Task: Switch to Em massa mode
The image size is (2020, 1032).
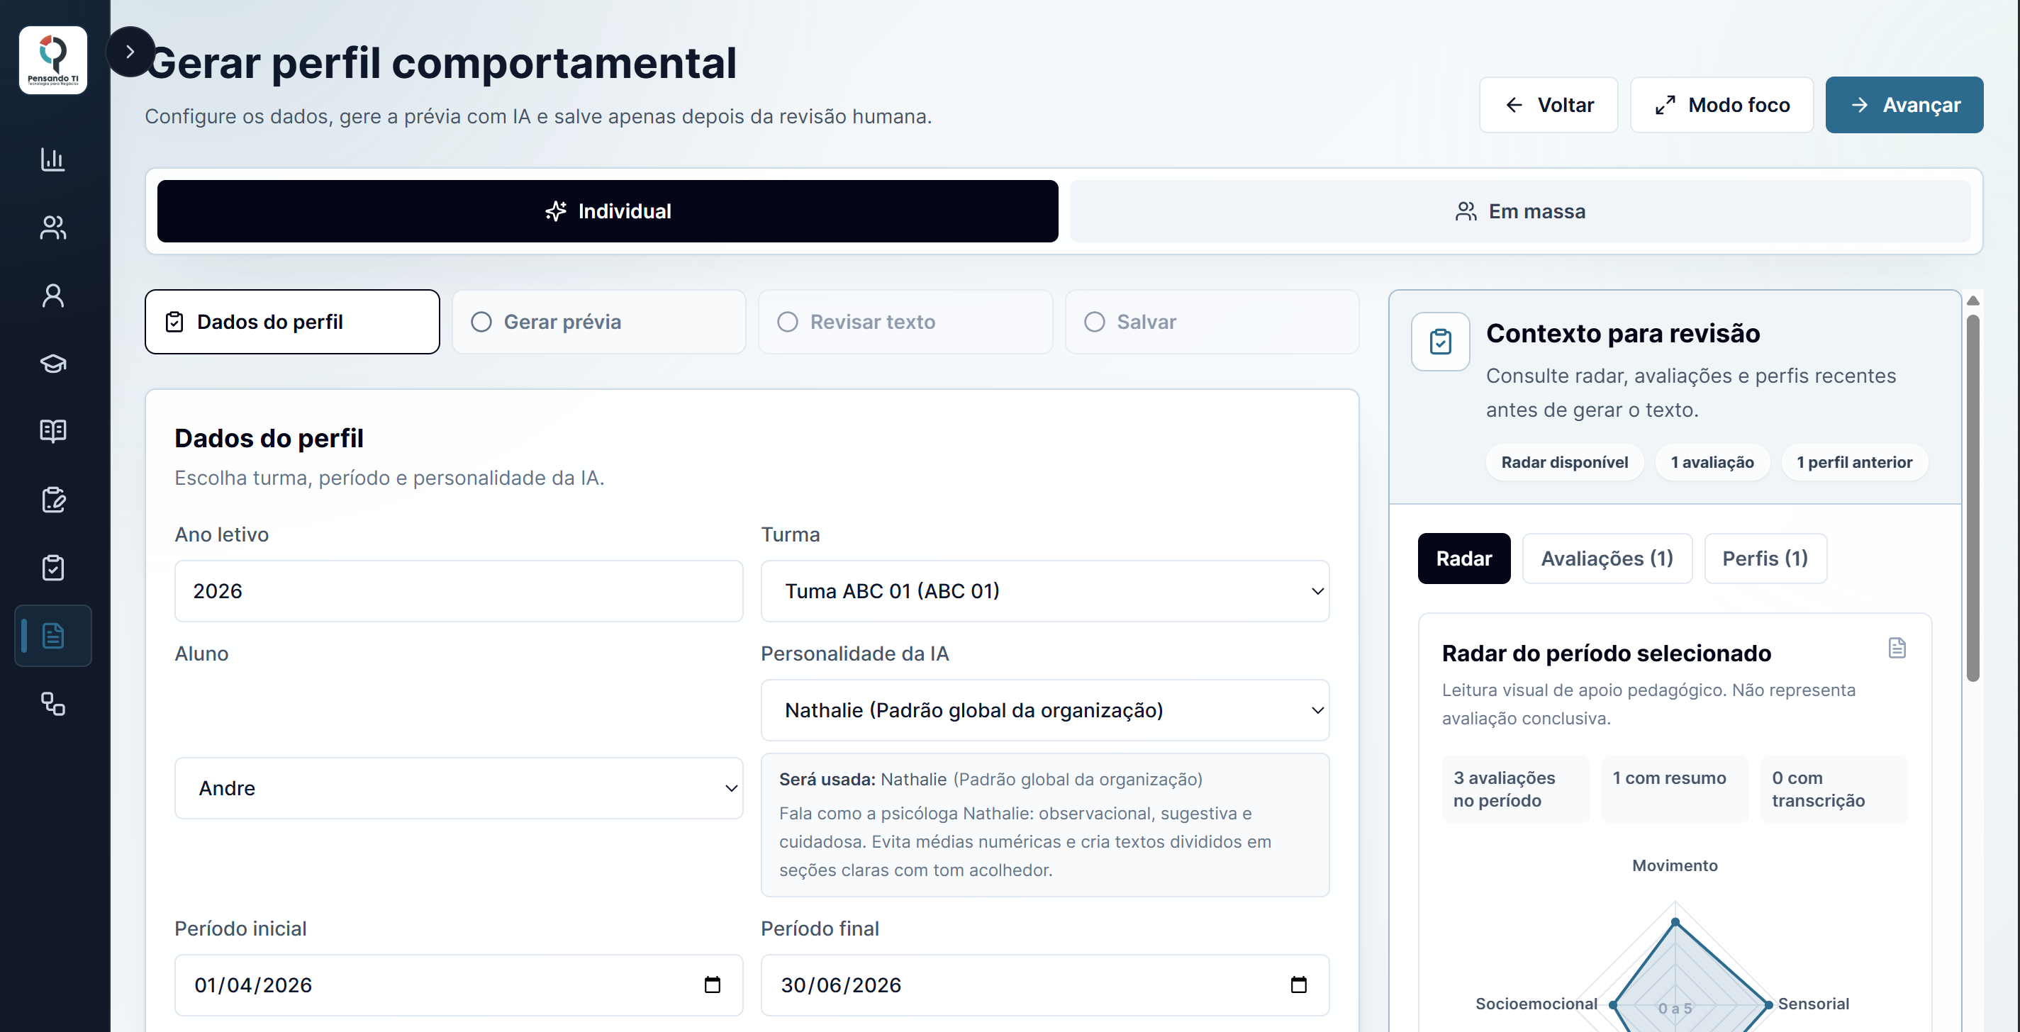Action: coord(1519,211)
